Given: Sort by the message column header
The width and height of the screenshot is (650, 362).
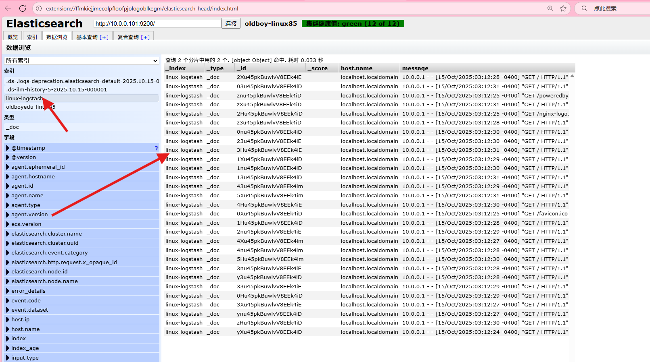Looking at the screenshot, I should [488, 68].
